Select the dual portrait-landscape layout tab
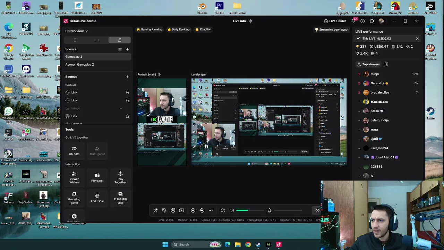The image size is (444, 250). click(x=119, y=40)
